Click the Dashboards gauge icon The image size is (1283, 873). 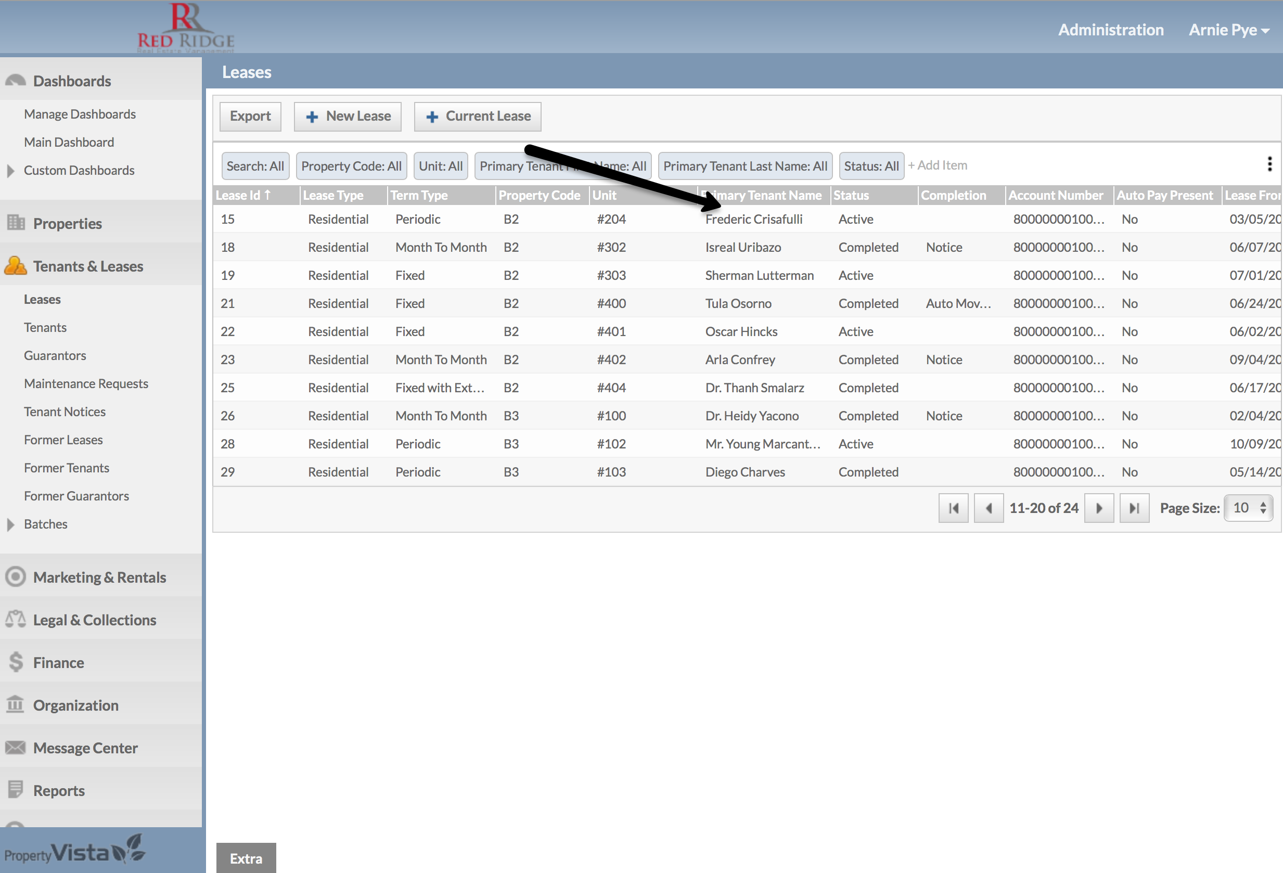(16, 81)
